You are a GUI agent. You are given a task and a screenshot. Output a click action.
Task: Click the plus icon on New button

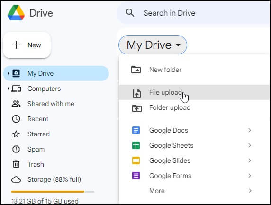16,45
